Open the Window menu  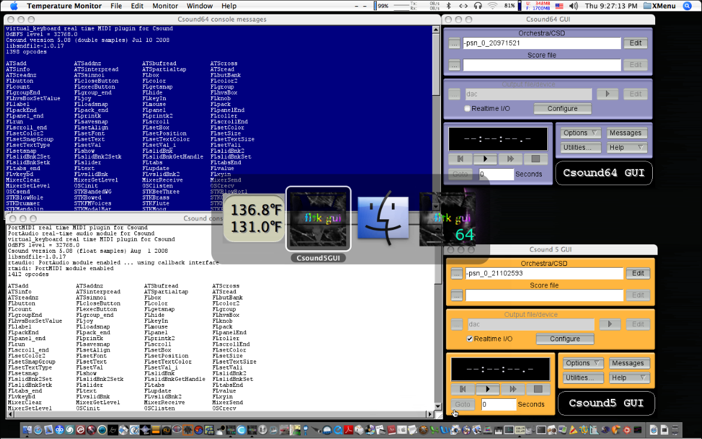coord(200,6)
